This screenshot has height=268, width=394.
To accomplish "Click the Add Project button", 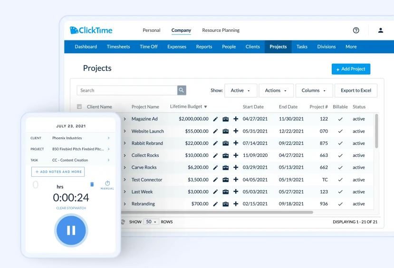I will (351, 69).
